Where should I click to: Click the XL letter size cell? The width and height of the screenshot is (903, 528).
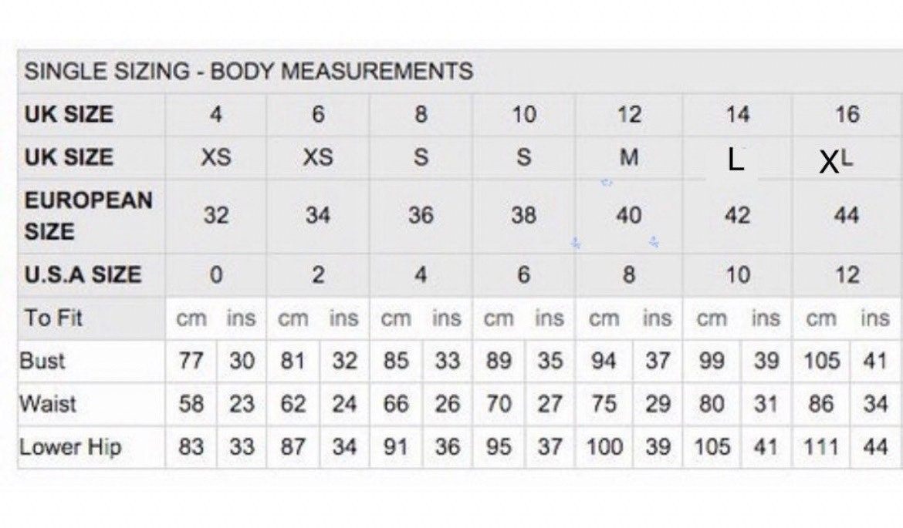click(x=836, y=160)
